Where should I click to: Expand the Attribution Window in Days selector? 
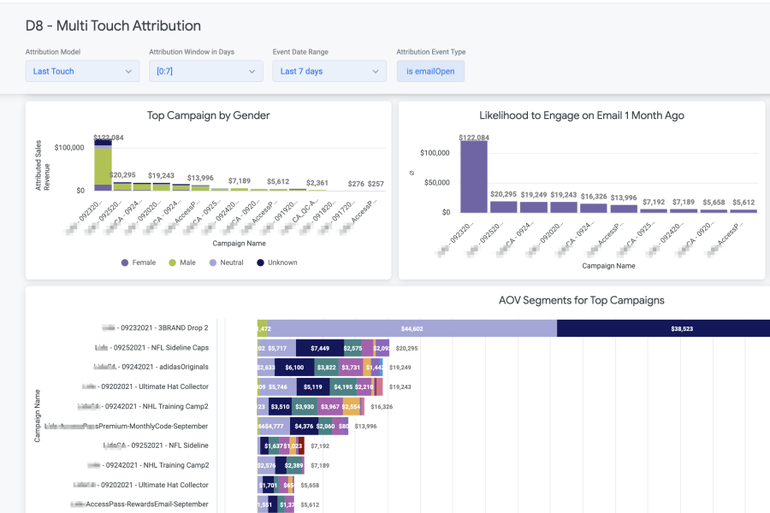(x=205, y=71)
